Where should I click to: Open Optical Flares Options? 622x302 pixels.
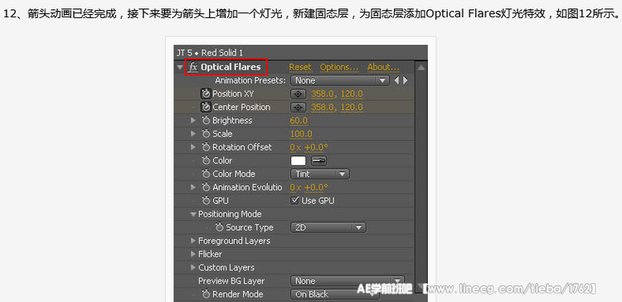339,67
